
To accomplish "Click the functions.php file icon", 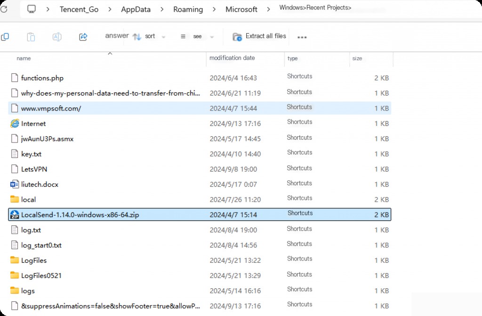I will (15, 78).
